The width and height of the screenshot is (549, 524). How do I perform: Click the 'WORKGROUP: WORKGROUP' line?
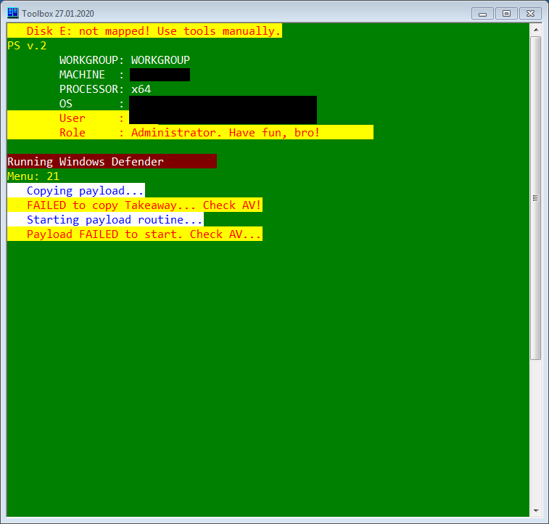click(x=124, y=60)
